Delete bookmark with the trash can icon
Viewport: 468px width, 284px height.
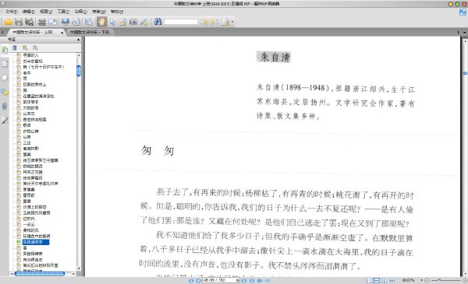(15, 47)
